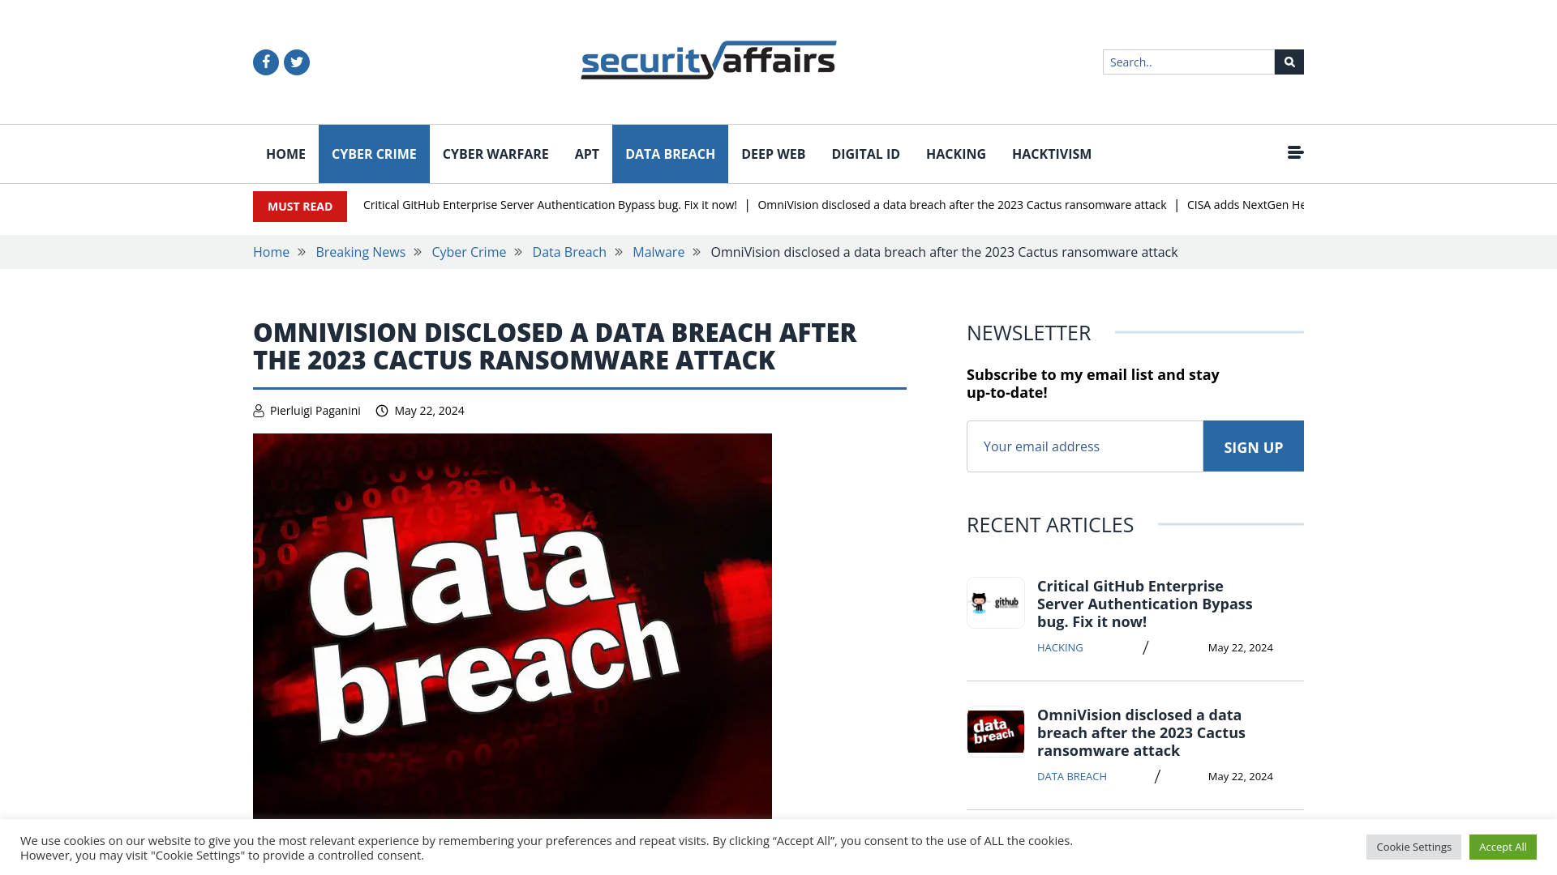
Task: Click the Data Breach recent article icon
Action: 993,731
